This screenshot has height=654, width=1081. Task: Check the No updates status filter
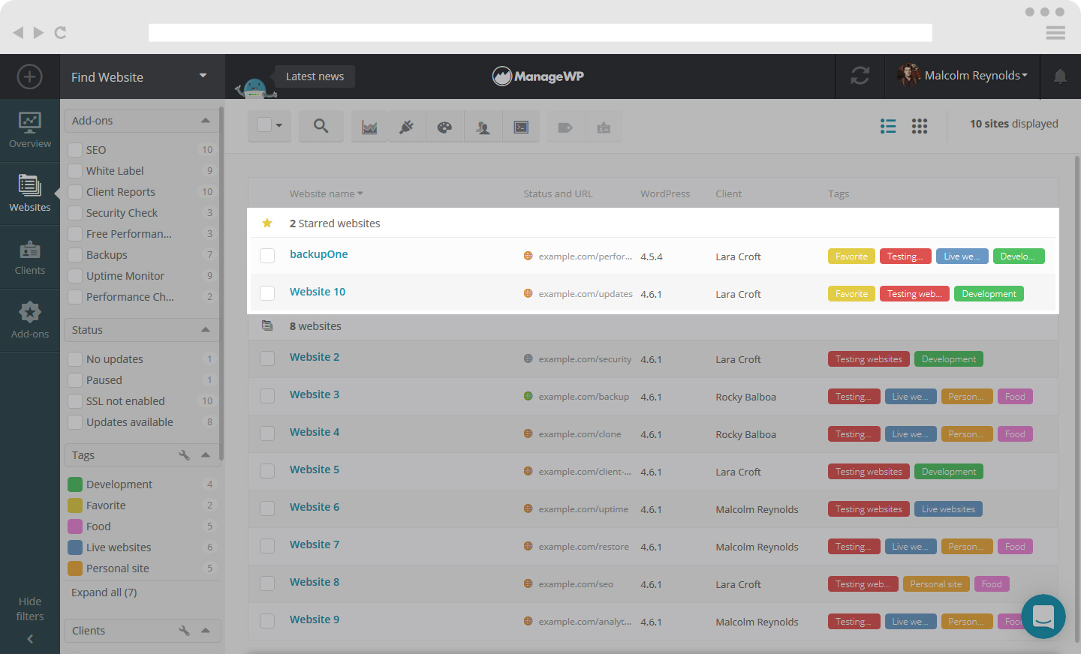coord(75,359)
